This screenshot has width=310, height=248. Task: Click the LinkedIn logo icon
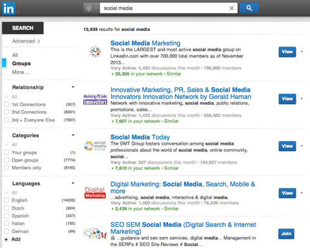[x=8, y=8]
